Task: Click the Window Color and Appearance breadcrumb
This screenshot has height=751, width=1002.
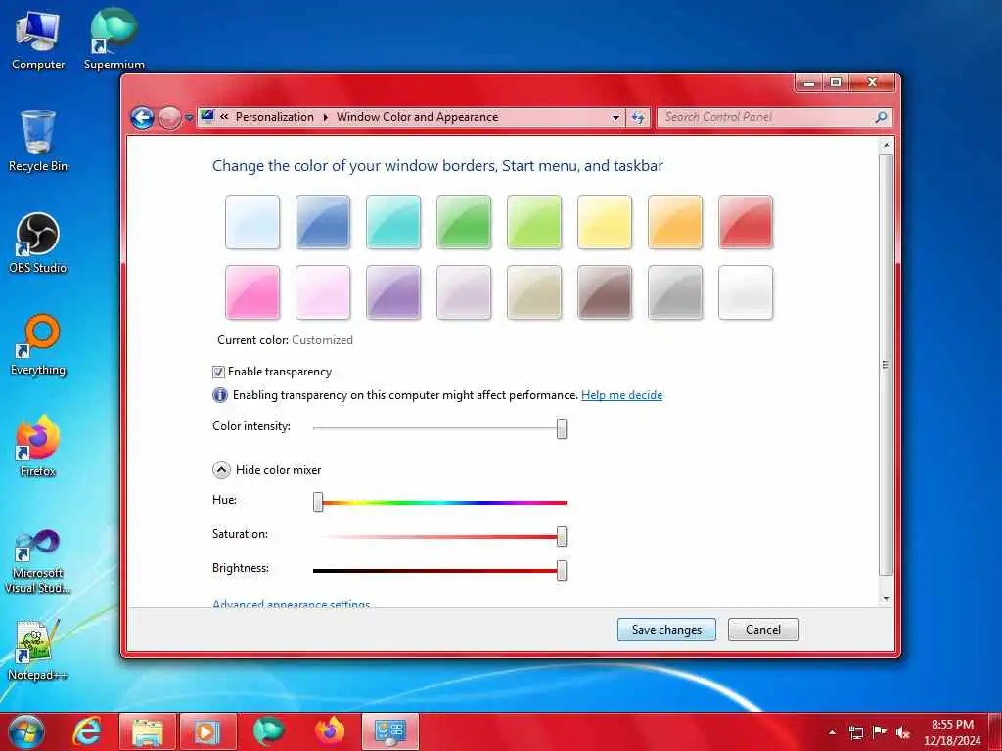Action: (417, 117)
